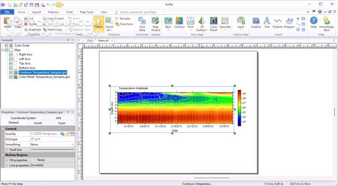Collapse the Map tree node

(x=2, y=50)
